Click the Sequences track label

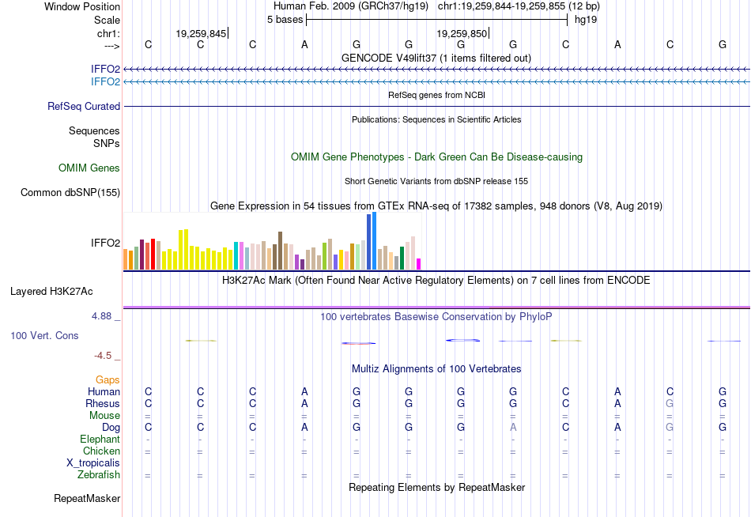(94, 130)
